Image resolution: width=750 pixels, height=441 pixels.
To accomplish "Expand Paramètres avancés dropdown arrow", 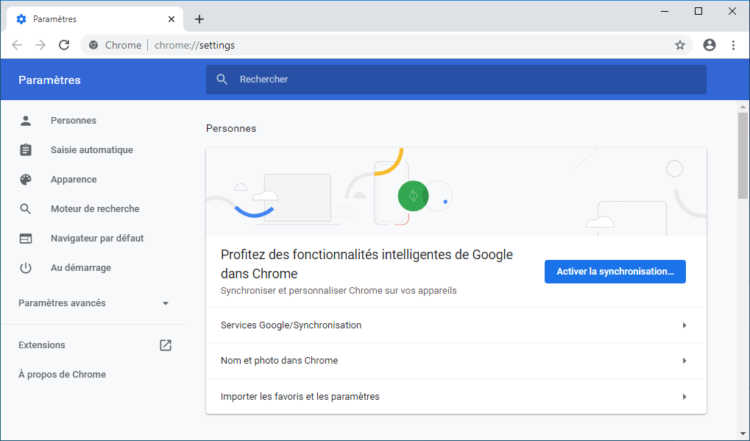I will tap(166, 303).
